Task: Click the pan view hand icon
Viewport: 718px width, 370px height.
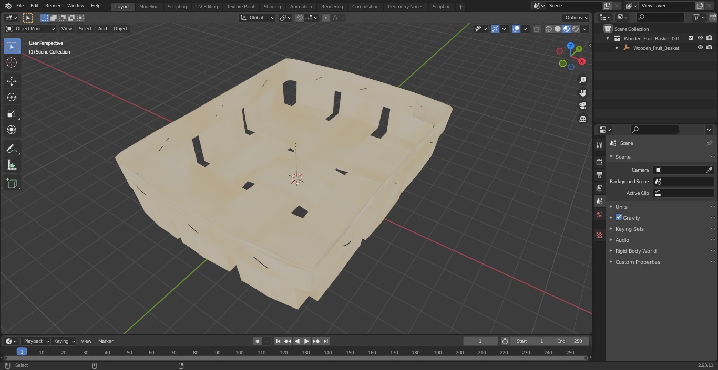Action: click(582, 93)
